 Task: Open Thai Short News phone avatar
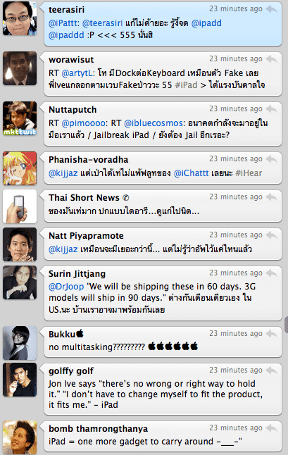(x=20, y=206)
